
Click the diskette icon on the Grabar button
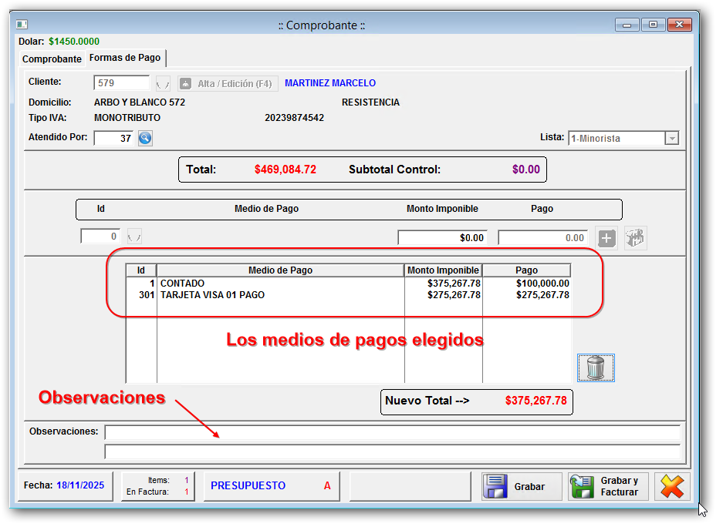[x=496, y=486]
